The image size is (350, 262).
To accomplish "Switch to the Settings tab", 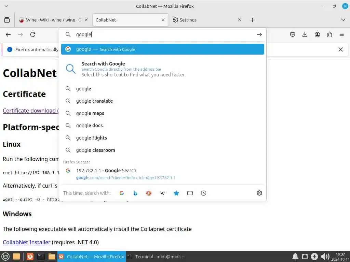I will point(207,20).
